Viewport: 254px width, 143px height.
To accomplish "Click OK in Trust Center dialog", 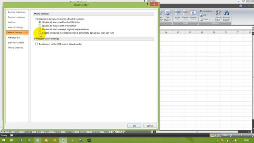I will pos(134,126).
